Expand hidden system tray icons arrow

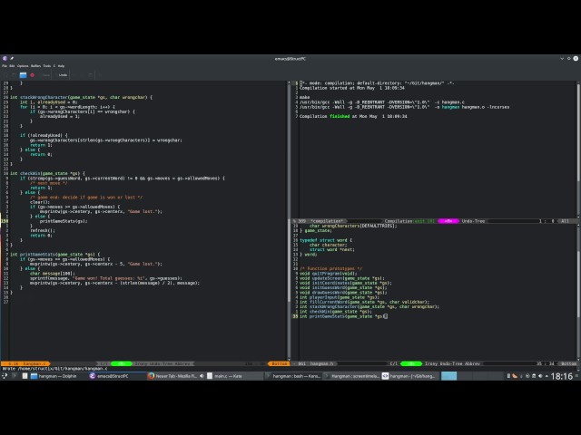pos(547,376)
